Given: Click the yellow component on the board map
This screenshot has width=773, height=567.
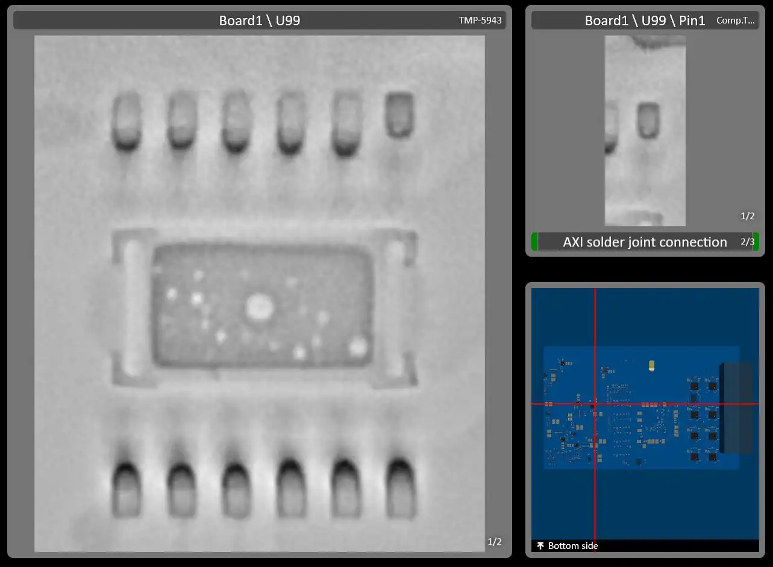Looking at the screenshot, I should 651,365.
